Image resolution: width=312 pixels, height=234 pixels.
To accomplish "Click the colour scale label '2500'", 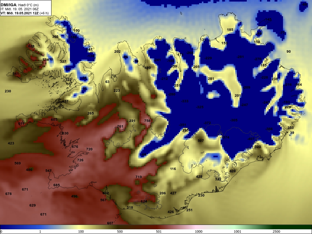I will click(276, 232).
